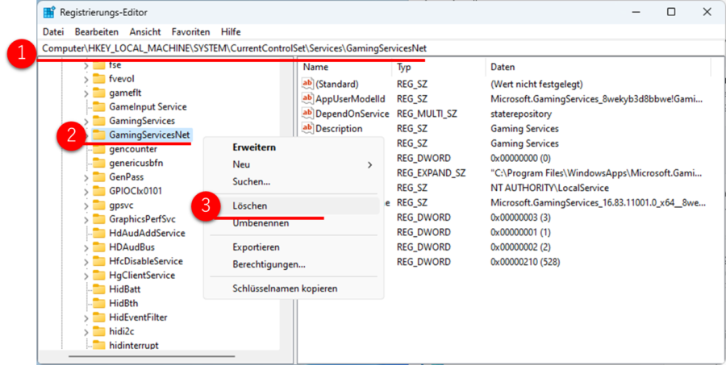Image resolution: width=726 pixels, height=365 pixels.
Task: Click the HfcDisableService folder icon
Action: pyautogui.click(x=98, y=261)
